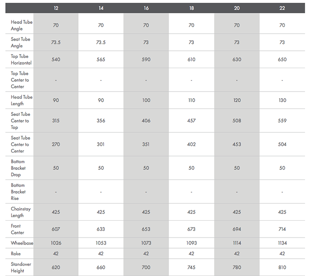Select the Seat Tube Angle row label
Viewport: 309px width, 276px height.
(20, 42)
